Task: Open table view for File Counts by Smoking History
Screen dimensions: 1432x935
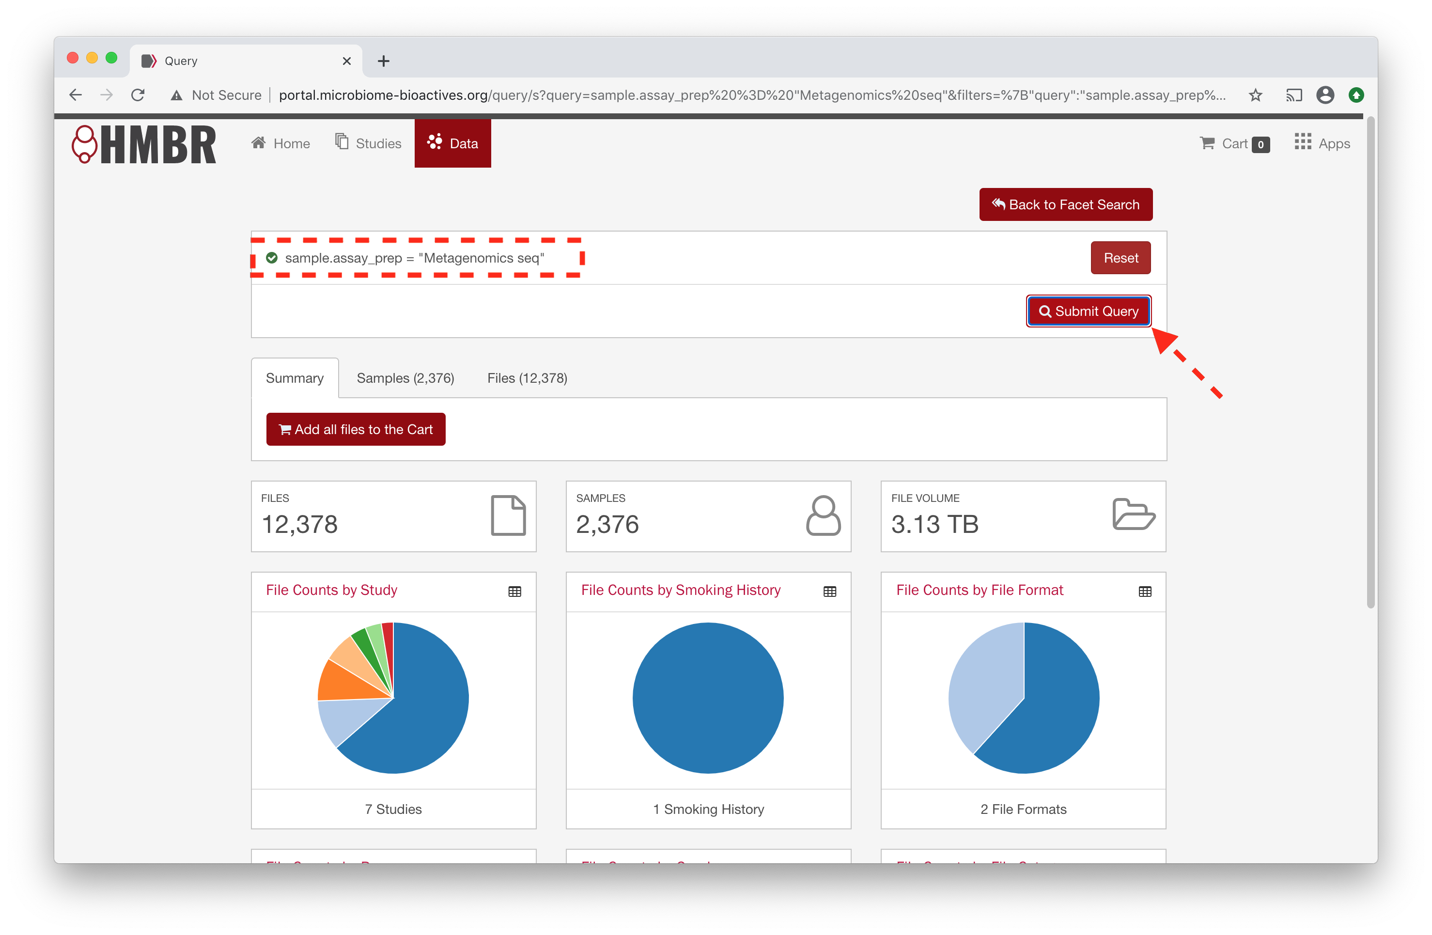Action: coord(830,591)
